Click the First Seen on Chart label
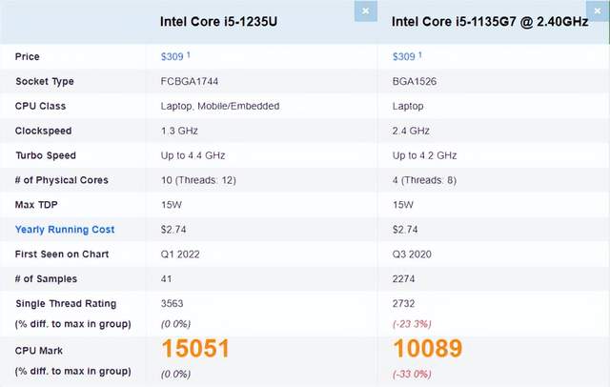Screen dimensions: 610x387 point(62,255)
